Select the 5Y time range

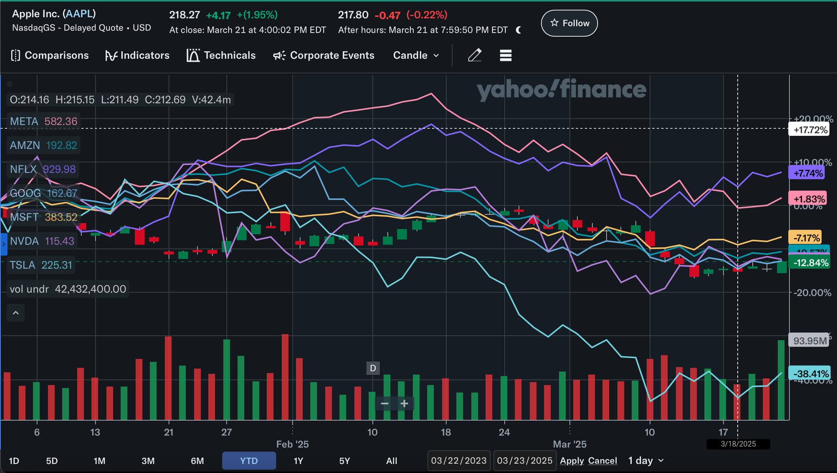point(344,461)
